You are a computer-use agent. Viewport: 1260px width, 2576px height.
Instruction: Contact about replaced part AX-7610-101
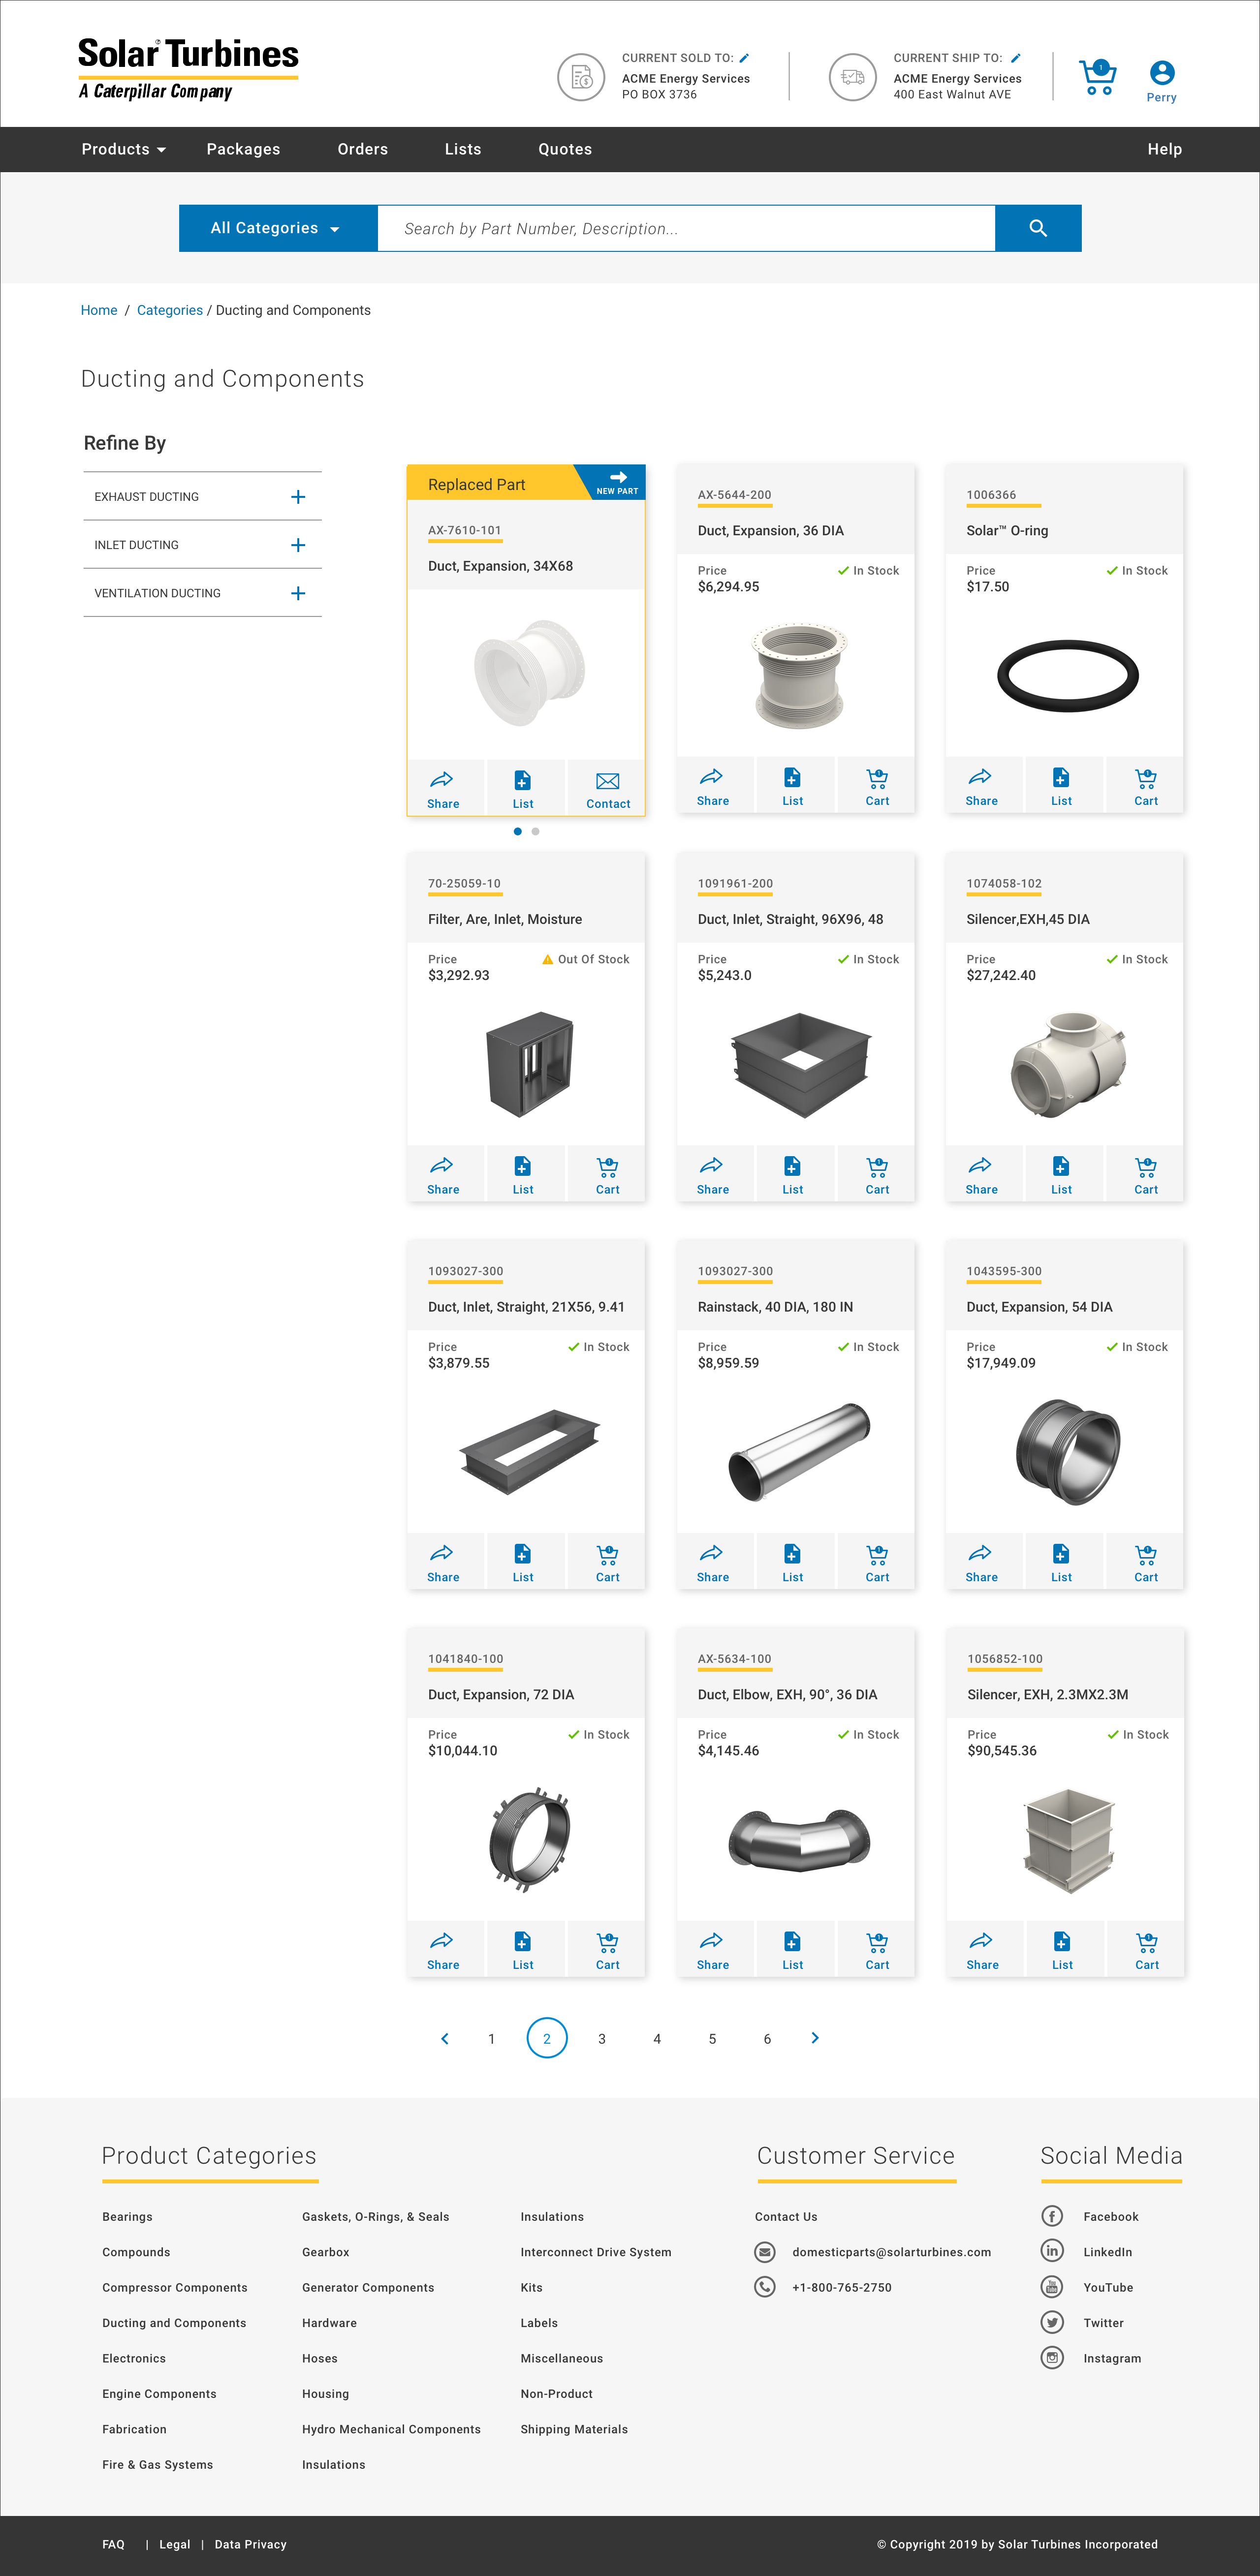pyautogui.click(x=607, y=790)
